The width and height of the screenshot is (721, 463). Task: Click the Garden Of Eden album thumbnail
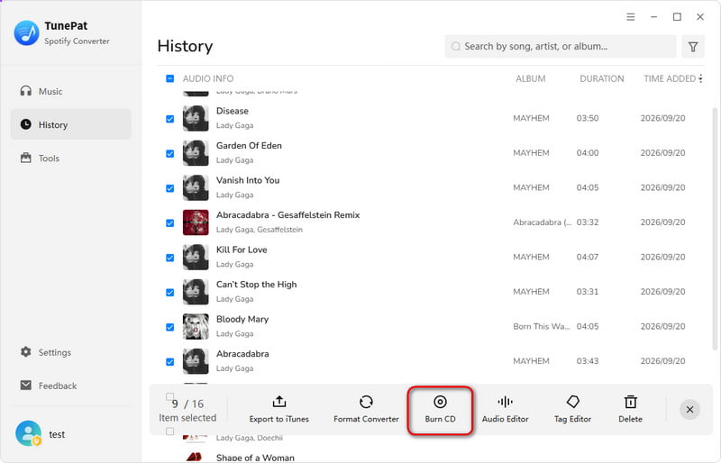pos(196,153)
